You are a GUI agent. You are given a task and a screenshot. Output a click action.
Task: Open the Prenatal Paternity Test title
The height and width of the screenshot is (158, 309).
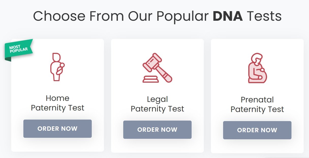[257, 104]
